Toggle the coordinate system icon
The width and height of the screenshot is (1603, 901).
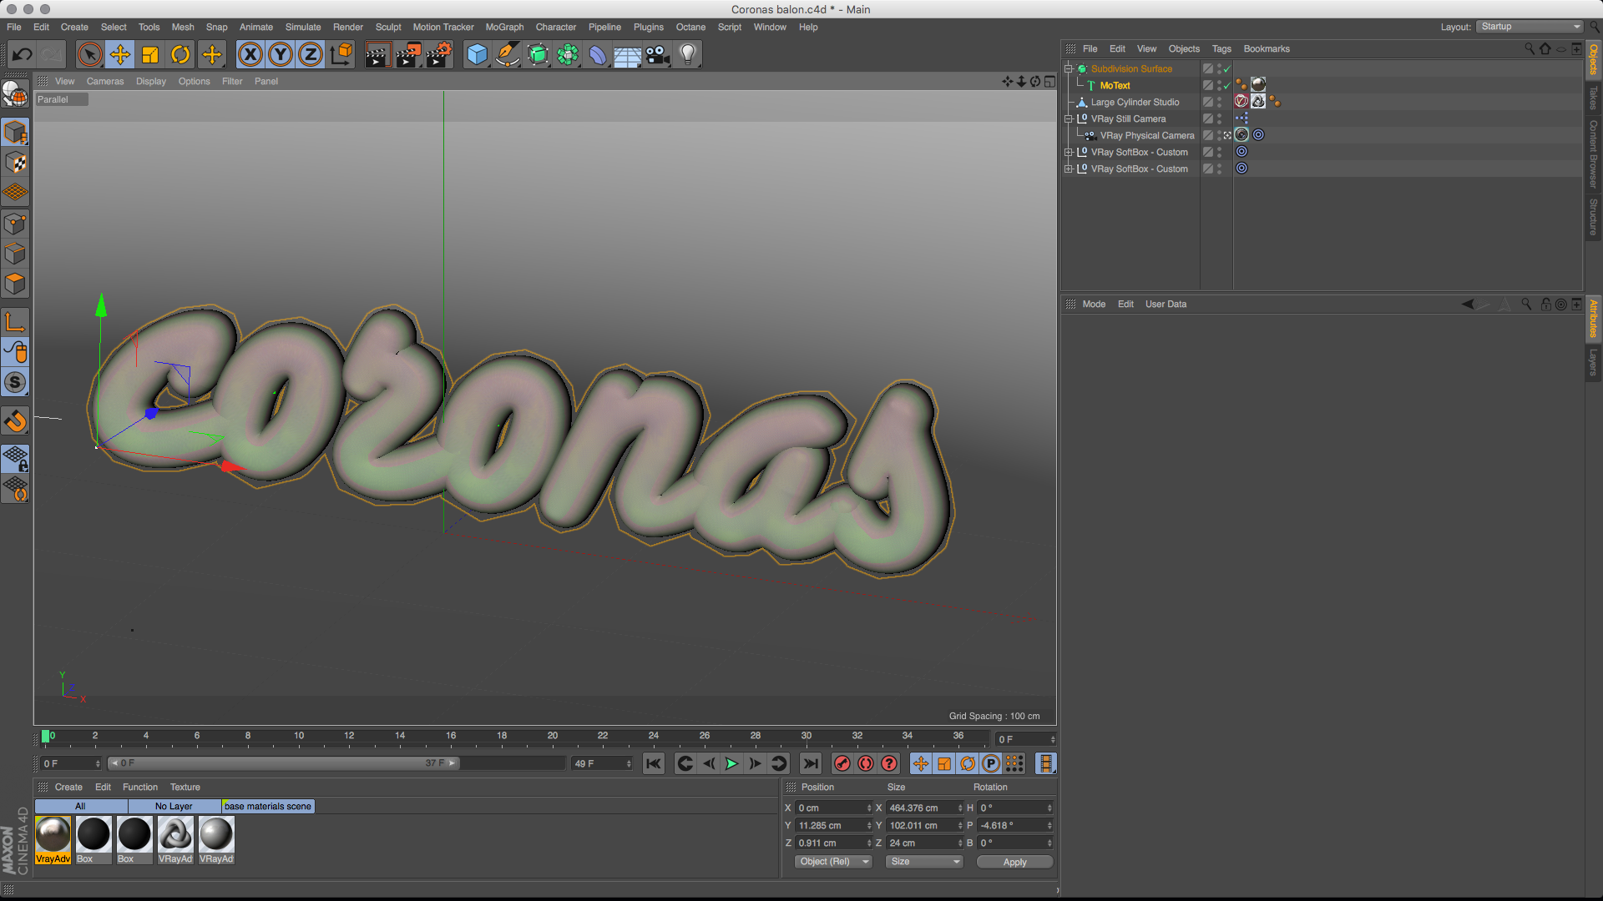pos(341,55)
